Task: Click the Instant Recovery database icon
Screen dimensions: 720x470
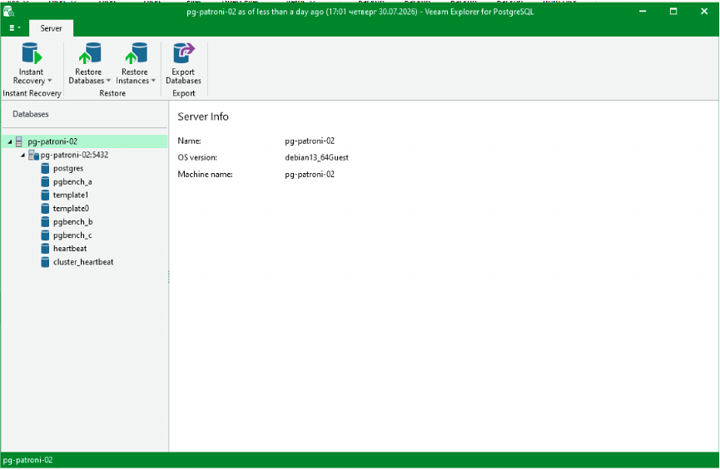Action: click(32, 54)
